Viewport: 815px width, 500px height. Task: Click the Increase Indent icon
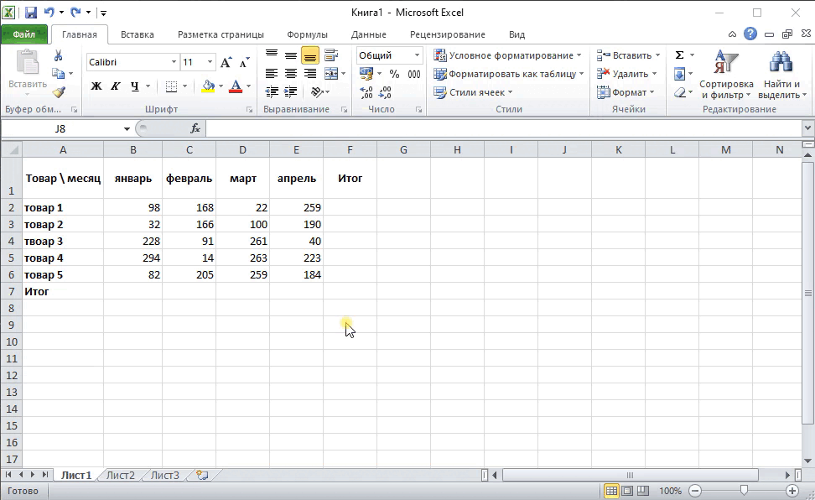tap(291, 92)
